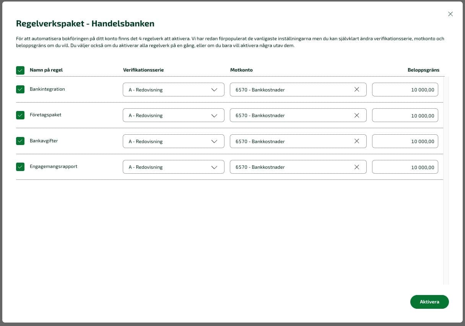Open Verifikationsserie dropdown for Bankintegration
Image resolution: width=465 pixels, height=326 pixels.
point(174,90)
